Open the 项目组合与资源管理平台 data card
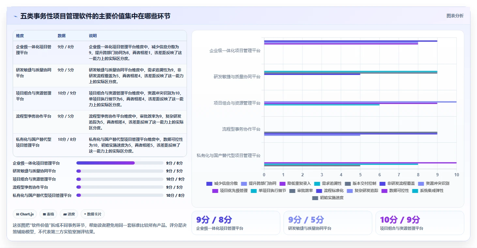 point(420,223)
